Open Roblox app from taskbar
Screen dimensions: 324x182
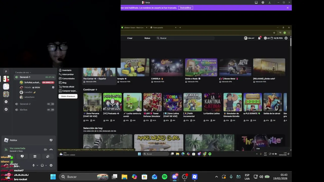click(x=195, y=177)
